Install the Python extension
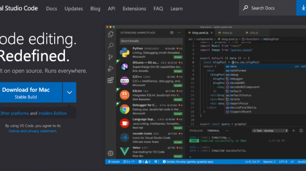Screen dimensions: 306x171 [178, 57]
